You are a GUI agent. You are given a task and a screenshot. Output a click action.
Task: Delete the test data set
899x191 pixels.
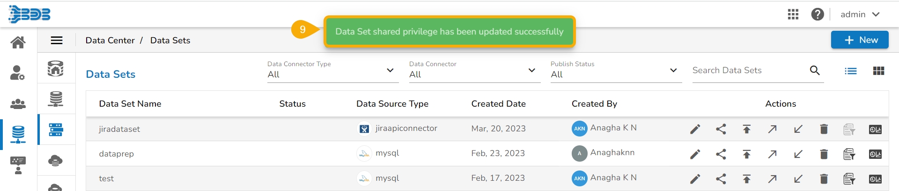point(824,179)
